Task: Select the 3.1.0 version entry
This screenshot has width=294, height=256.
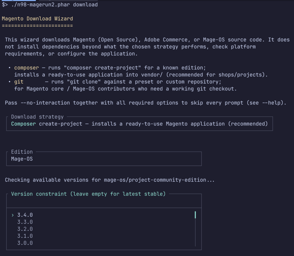Action: [25, 236]
